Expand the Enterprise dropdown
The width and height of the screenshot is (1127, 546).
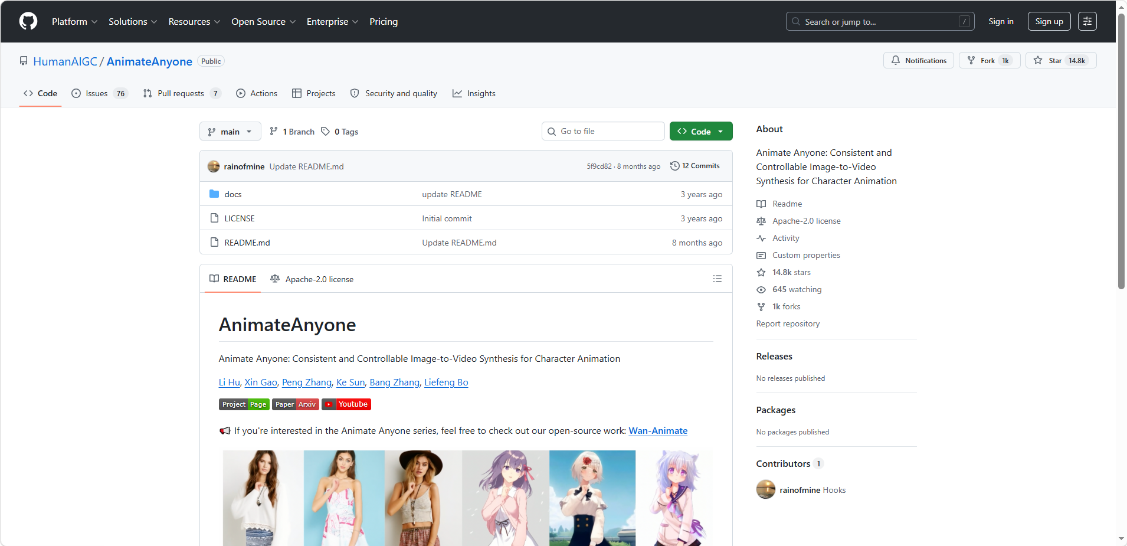coord(332,21)
